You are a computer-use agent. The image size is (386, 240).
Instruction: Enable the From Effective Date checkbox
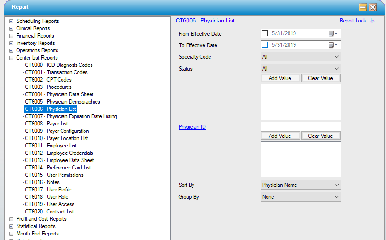coord(265,33)
